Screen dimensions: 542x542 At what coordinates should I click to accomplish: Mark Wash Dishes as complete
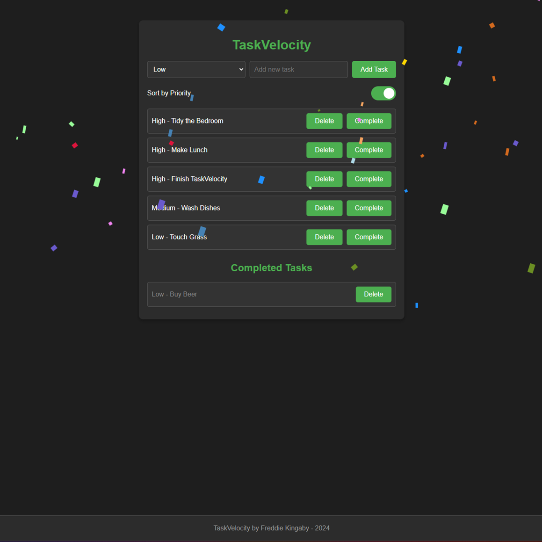369,208
